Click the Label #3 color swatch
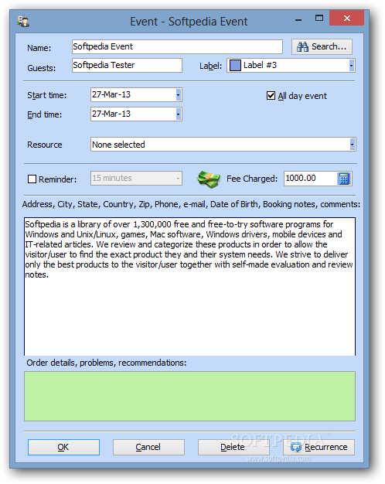Screen dimensions: 385x484 pyautogui.click(x=235, y=66)
